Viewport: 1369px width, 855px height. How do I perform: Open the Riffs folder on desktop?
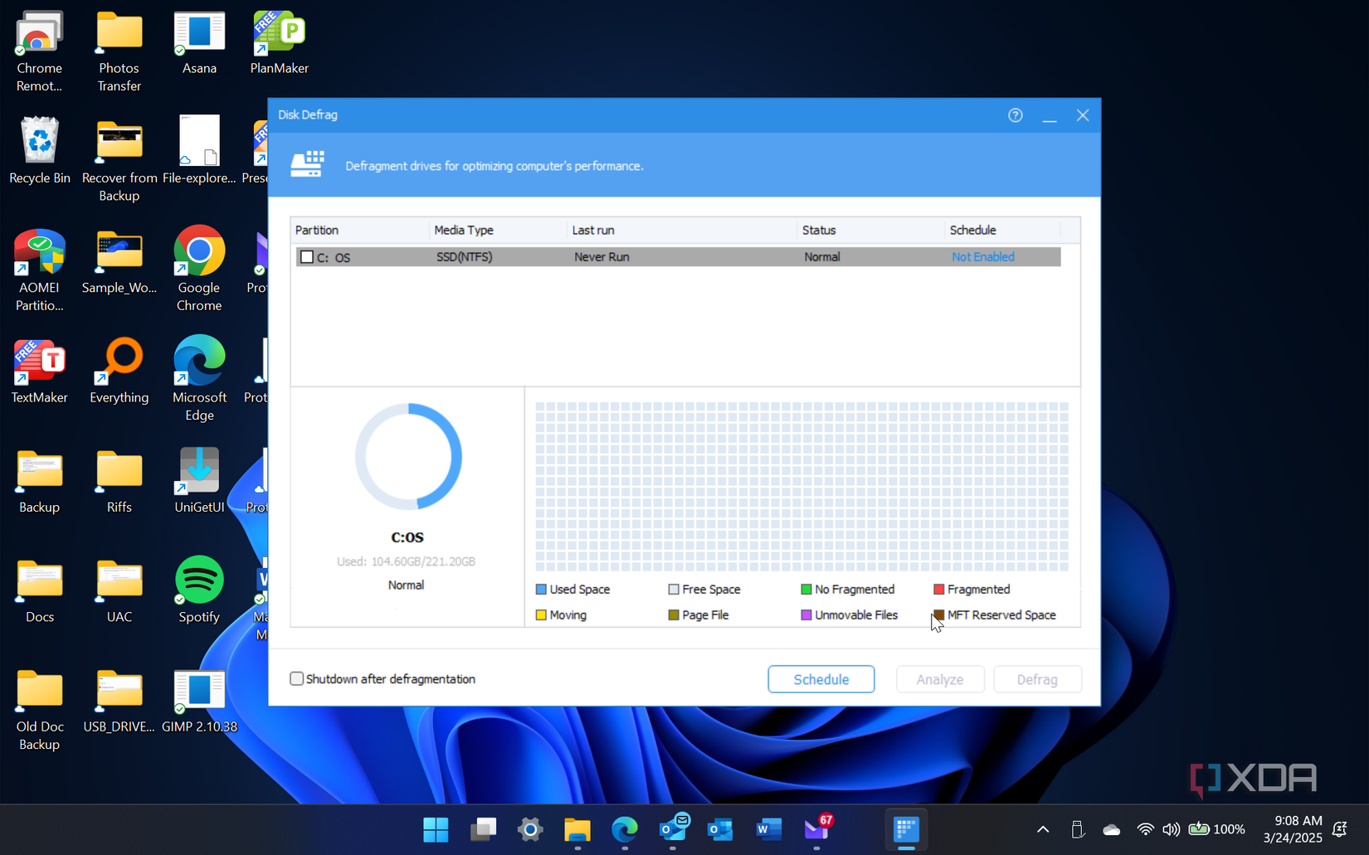119,481
